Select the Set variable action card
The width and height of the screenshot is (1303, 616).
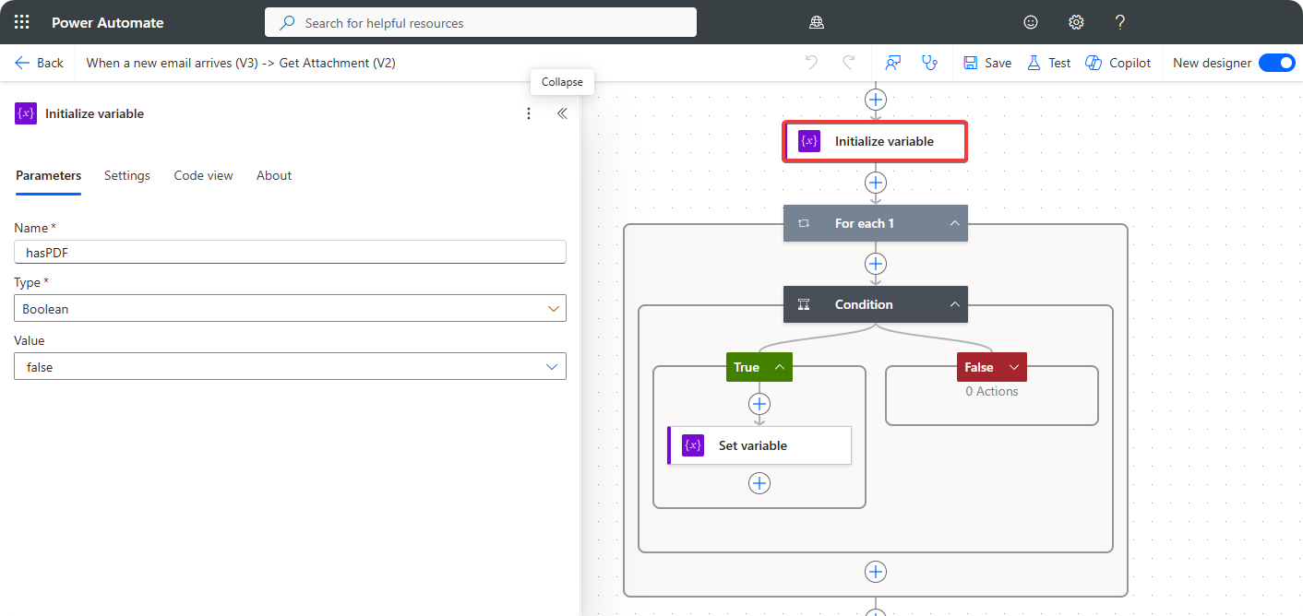coord(759,445)
